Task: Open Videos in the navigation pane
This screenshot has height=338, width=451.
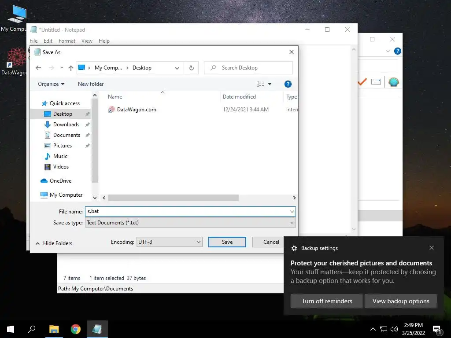Action: coord(61,167)
